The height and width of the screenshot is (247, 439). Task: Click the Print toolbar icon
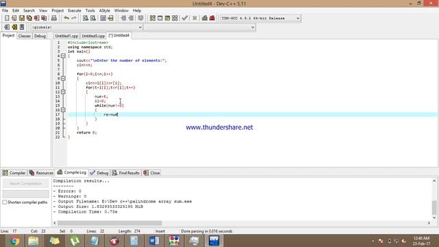(x=54, y=19)
